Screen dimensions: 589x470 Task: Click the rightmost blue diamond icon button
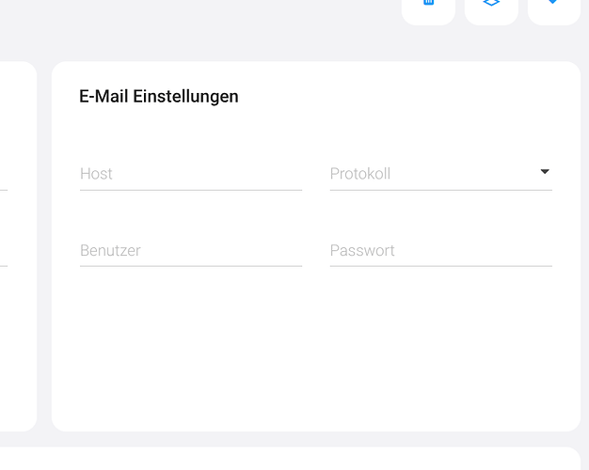click(554, 9)
